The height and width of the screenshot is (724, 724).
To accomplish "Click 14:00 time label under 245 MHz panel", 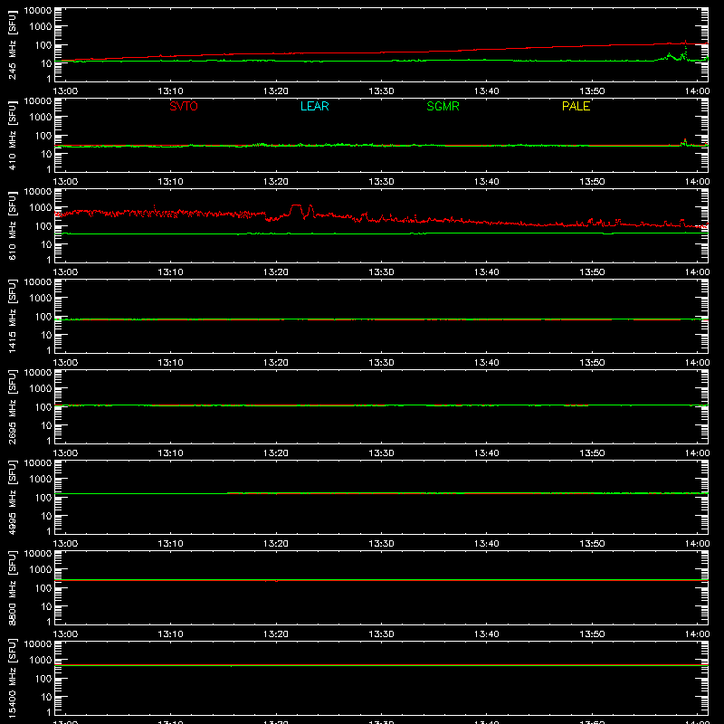I will click(x=697, y=91).
